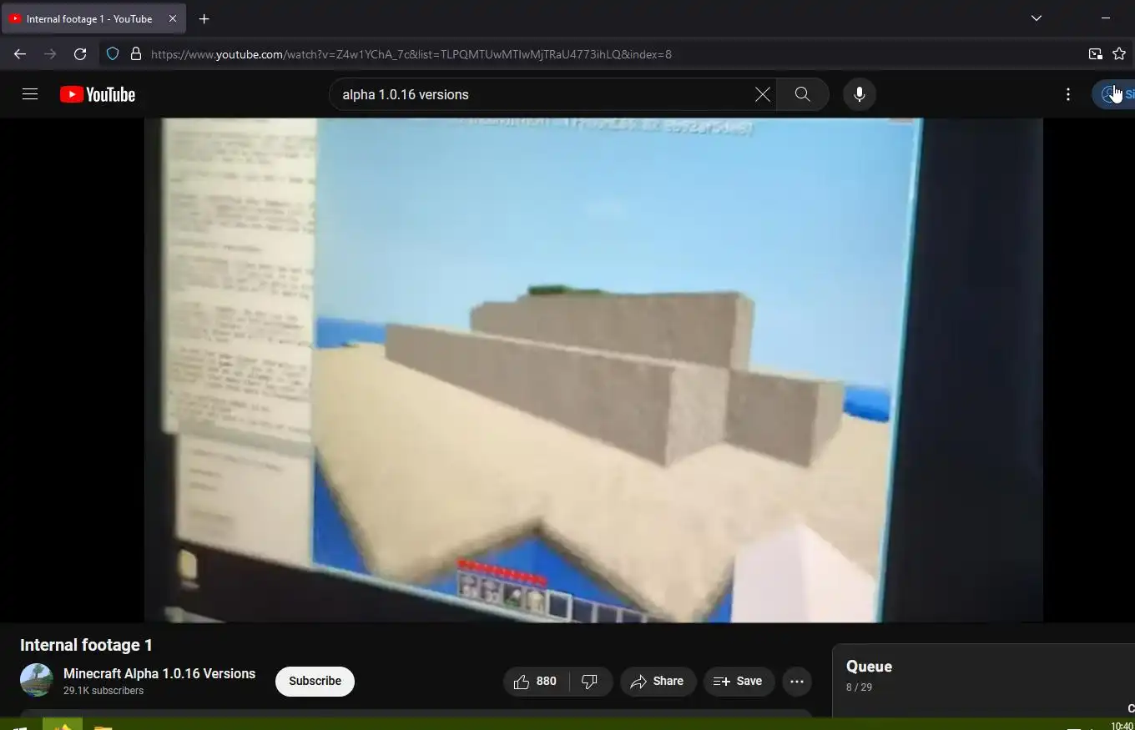The height and width of the screenshot is (730, 1135).
Task: Open the File Explorer taskbar icon
Action: tap(103, 727)
